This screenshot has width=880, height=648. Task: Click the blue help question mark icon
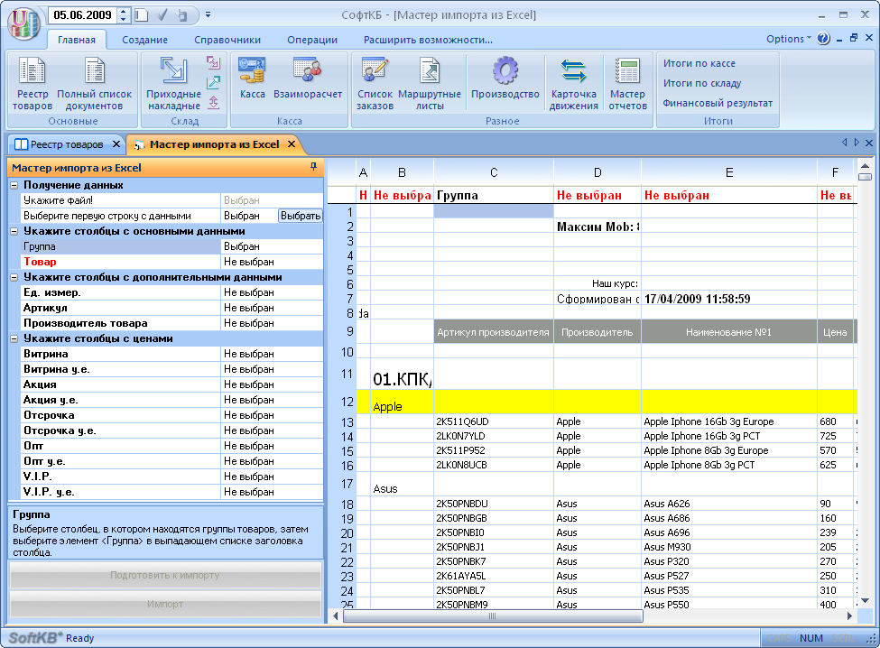pos(823,39)
